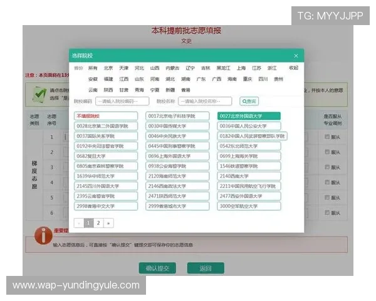376x301 pixels.
Task: Choose 0696上海外国语大学
Action: pyautogui.click(x=177, y=156)
